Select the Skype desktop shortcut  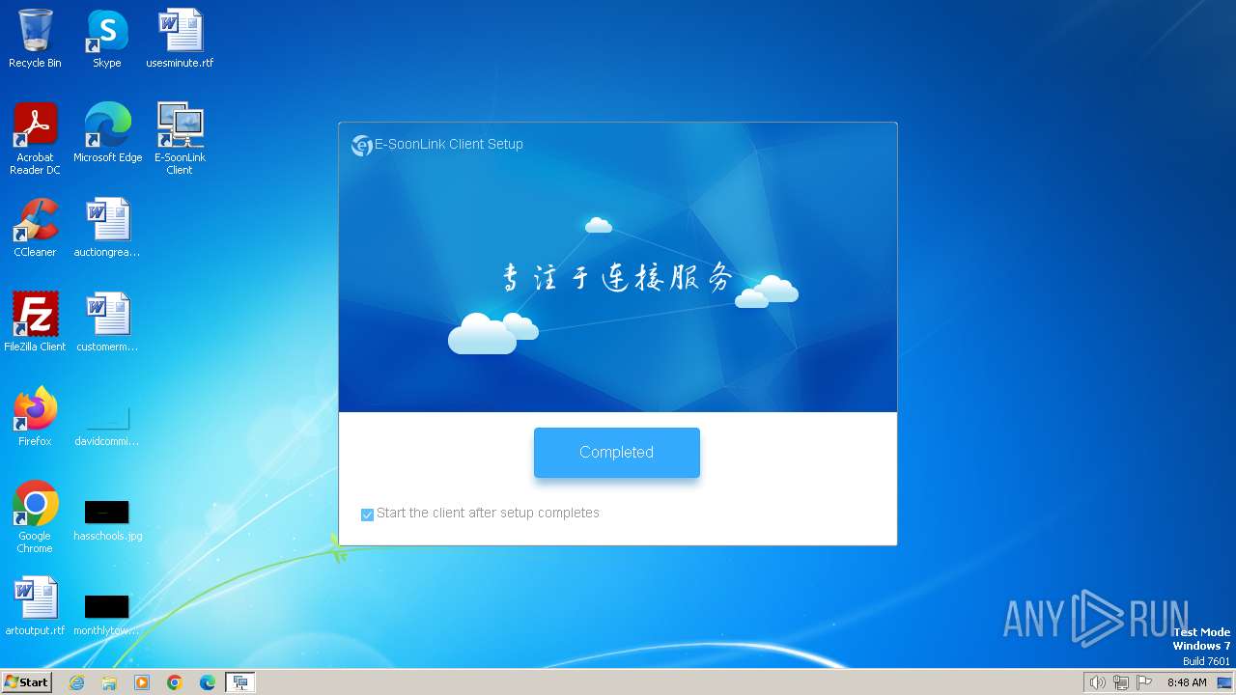click(x=107, y=39)
